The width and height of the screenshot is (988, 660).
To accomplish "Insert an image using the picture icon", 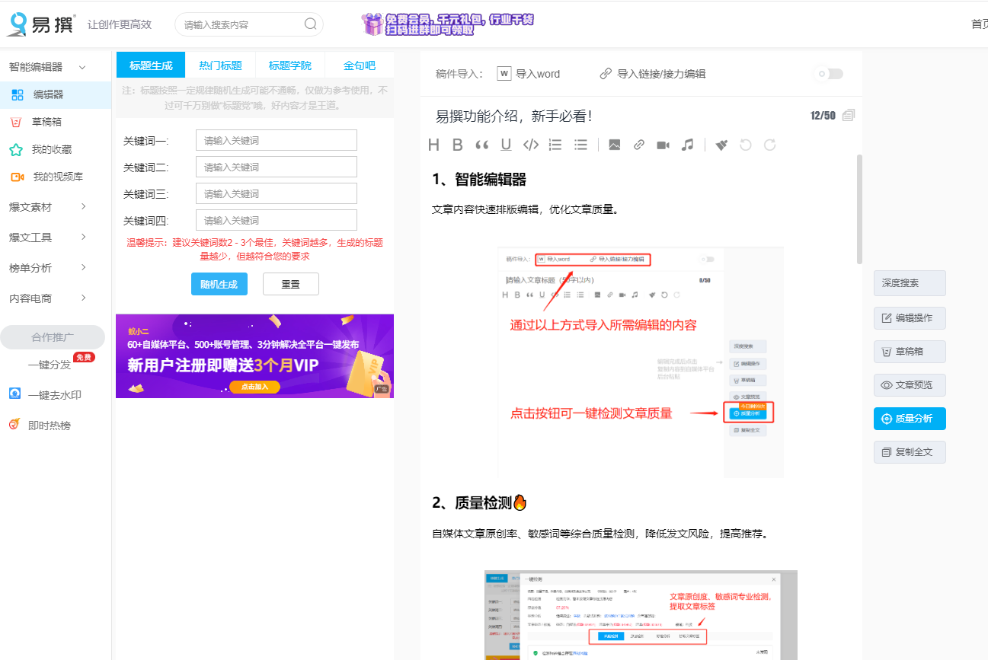I will click(x=614, y=145).
